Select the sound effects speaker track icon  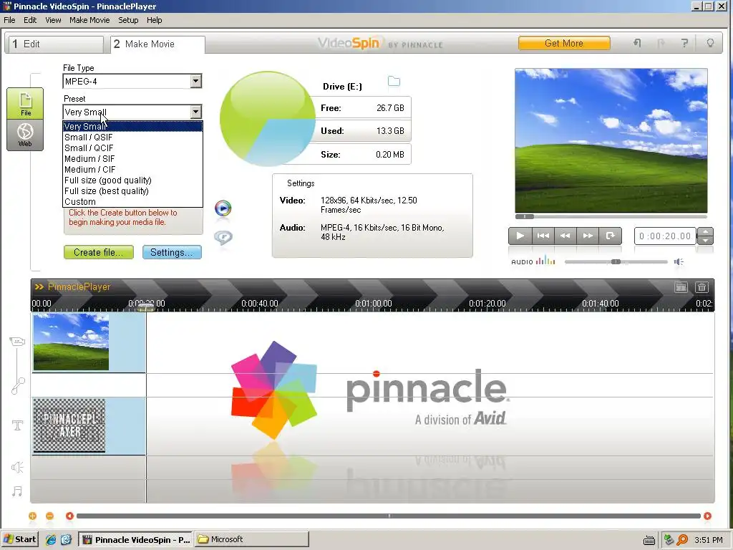point(17,467)
